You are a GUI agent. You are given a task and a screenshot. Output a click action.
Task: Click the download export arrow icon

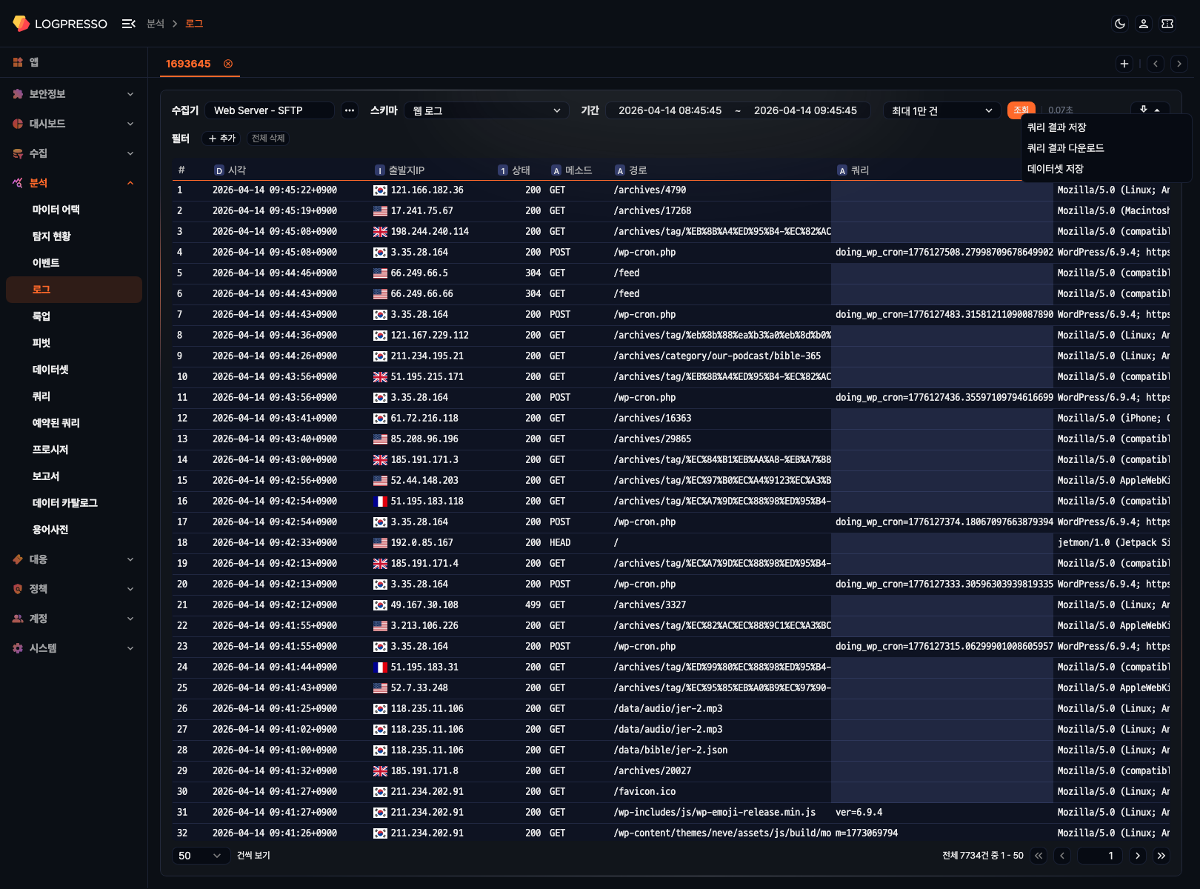point(1144,110)
